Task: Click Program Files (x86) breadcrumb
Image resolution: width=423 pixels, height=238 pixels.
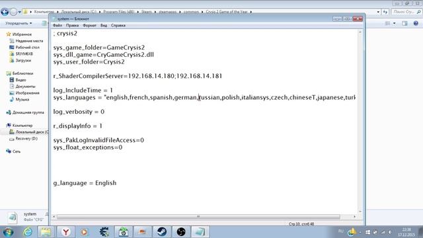Action: [x=119, y=12]
